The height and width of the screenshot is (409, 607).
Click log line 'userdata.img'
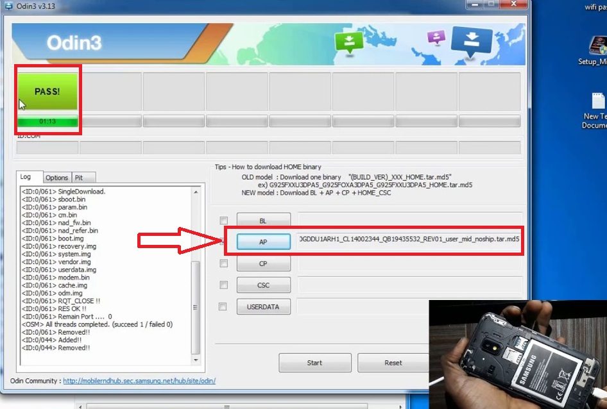[59, 270]
